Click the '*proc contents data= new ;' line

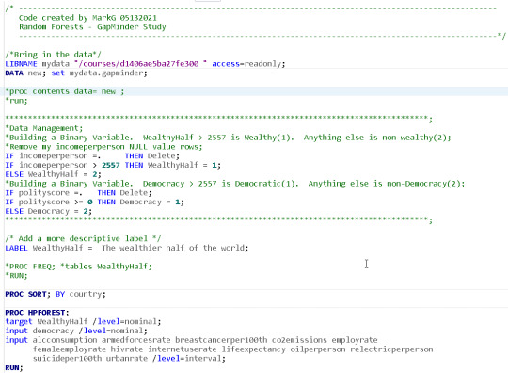click(x=65, y=91)
